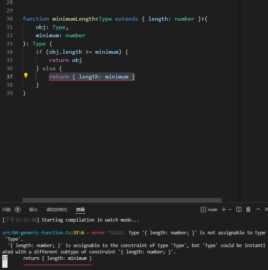This screenshot has height=270, width=268.
Task: Click 'return obj' on line 35
Action: 65,60
